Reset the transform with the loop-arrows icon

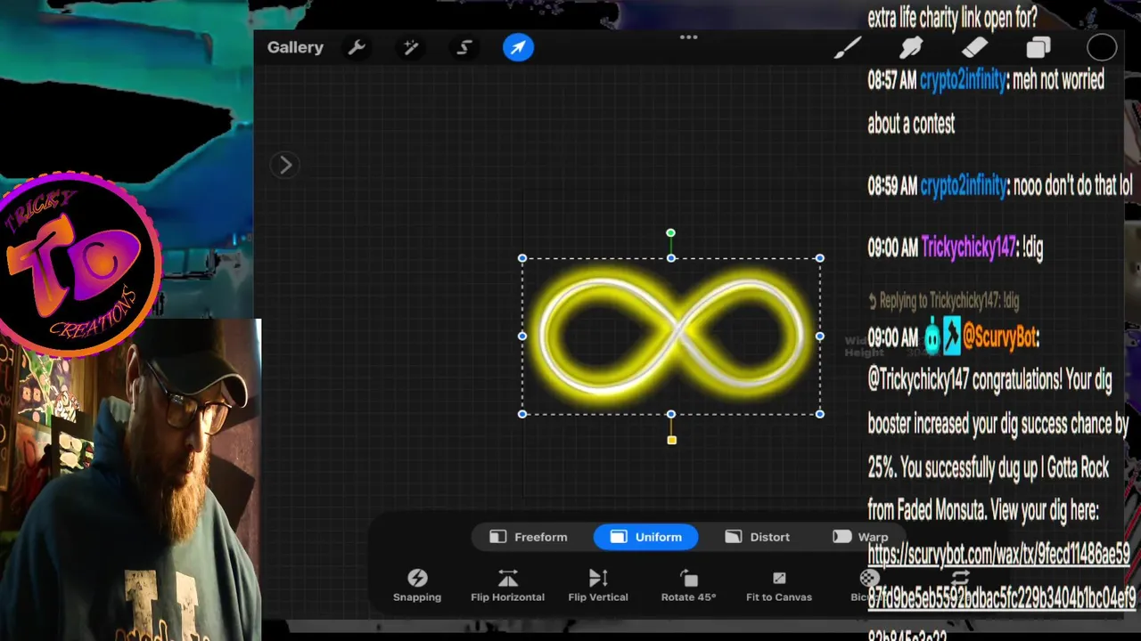960,580
